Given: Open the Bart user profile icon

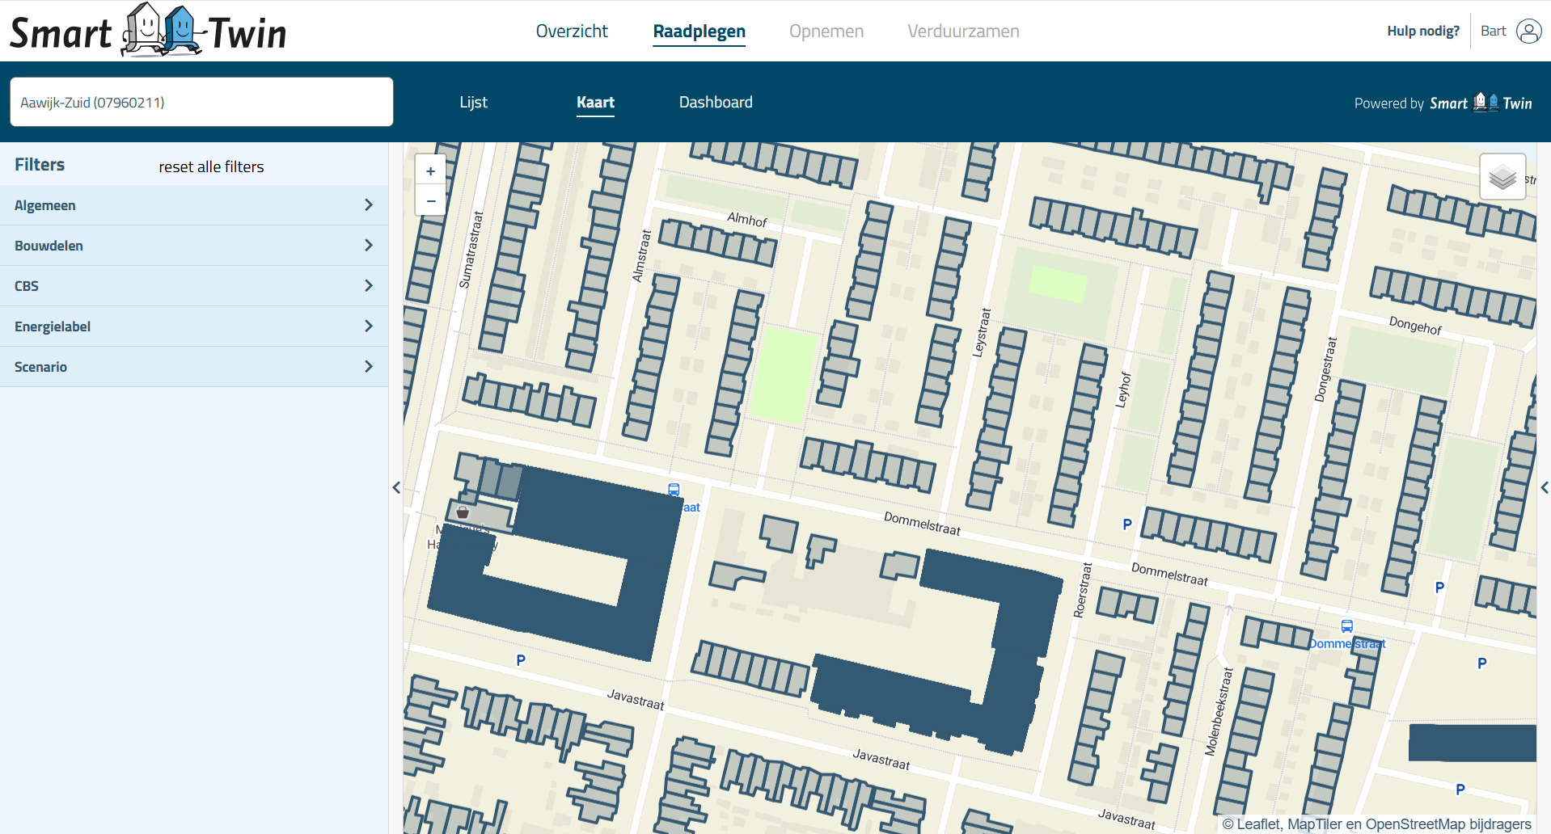Looking at the screenshot, I should [1528, 32].
